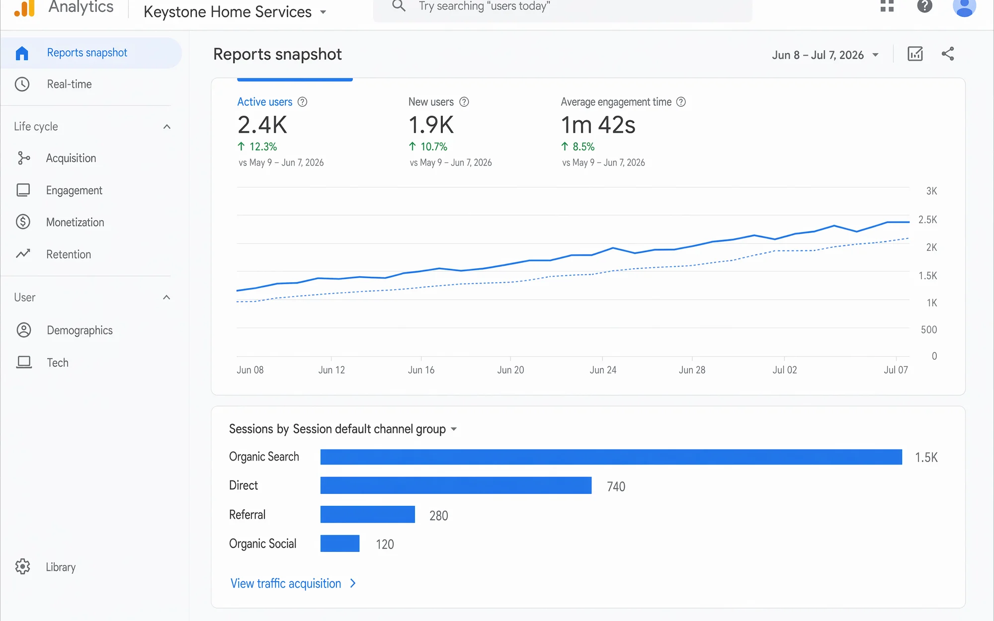Open Real-time report
Screen dimensions: 994x621
[69, 84]
